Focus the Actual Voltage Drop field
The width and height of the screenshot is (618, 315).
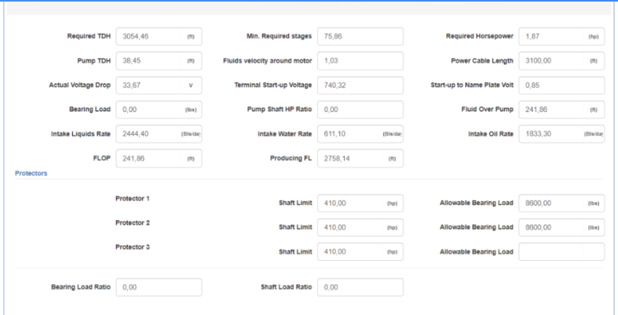[159, 85]
